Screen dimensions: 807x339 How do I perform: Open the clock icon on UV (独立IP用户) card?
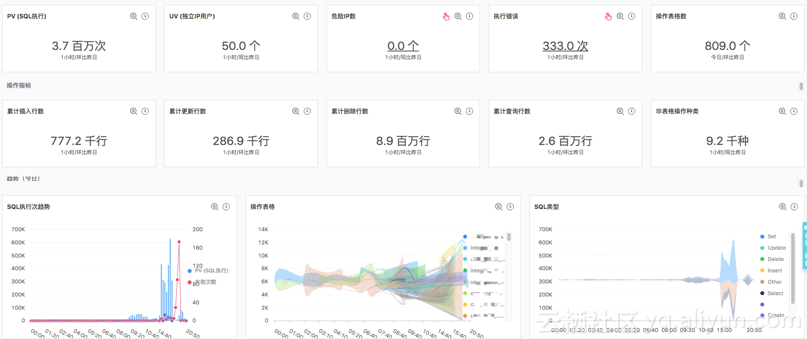coord(307,16)
